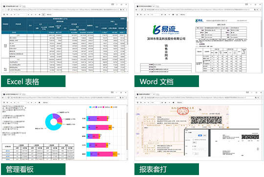Go to next page in the Word 文档 report toolbar
The image size is (264, 177).
(x=162, y=15)
